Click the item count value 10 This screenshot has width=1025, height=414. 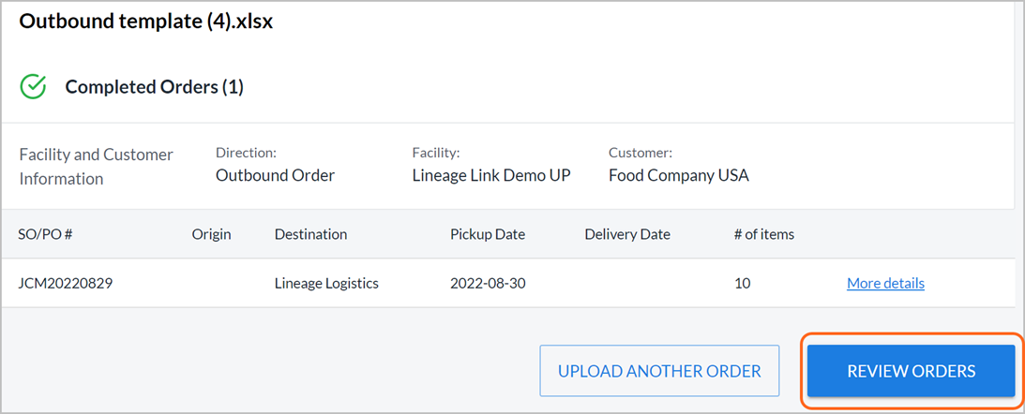[743, 284]
